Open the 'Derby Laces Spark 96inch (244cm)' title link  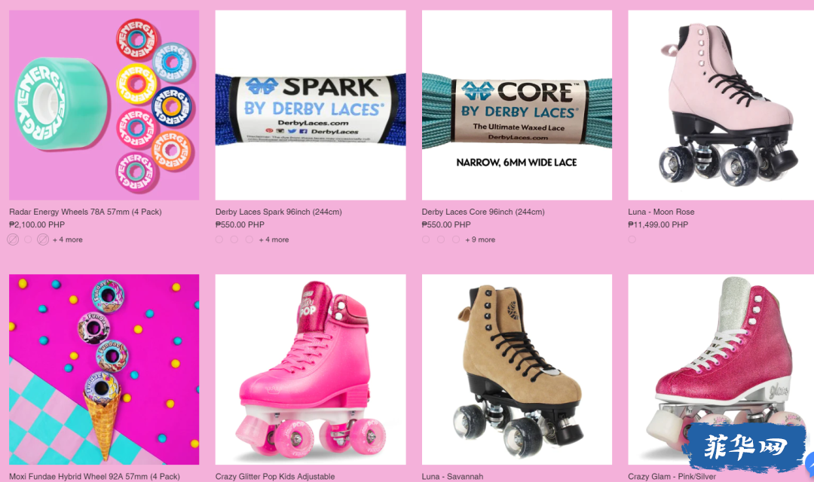(279, 212)
